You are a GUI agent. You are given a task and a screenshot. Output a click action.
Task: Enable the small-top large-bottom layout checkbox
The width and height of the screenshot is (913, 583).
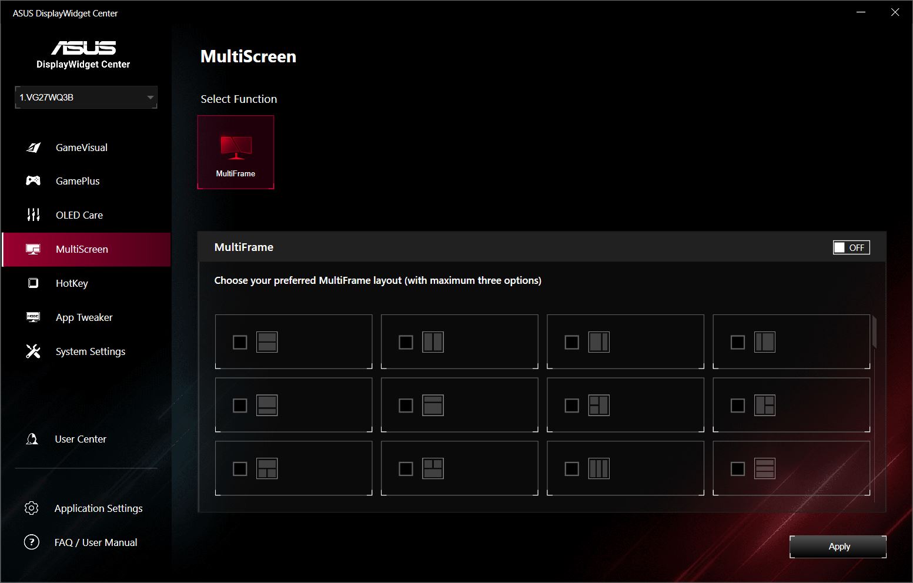point(406,406)
